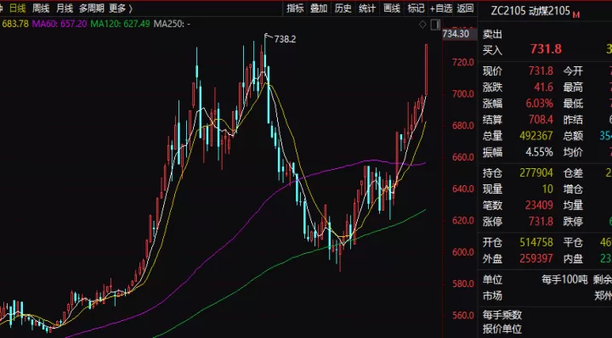Click the MA60: 657.20 indicator label
Image resolution: width=612 pixels, height=338 pixels.
pyautogui.click(x=59, y=24)
